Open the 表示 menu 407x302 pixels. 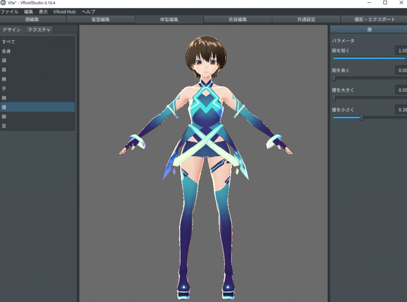click(43, 12)
